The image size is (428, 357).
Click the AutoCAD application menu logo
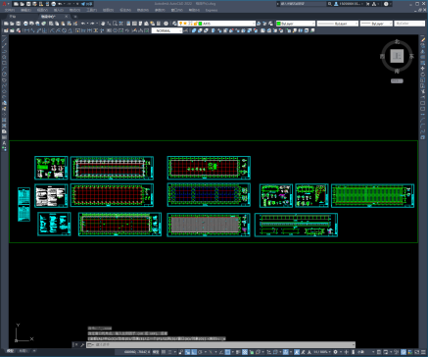click(x=5, y=4)
